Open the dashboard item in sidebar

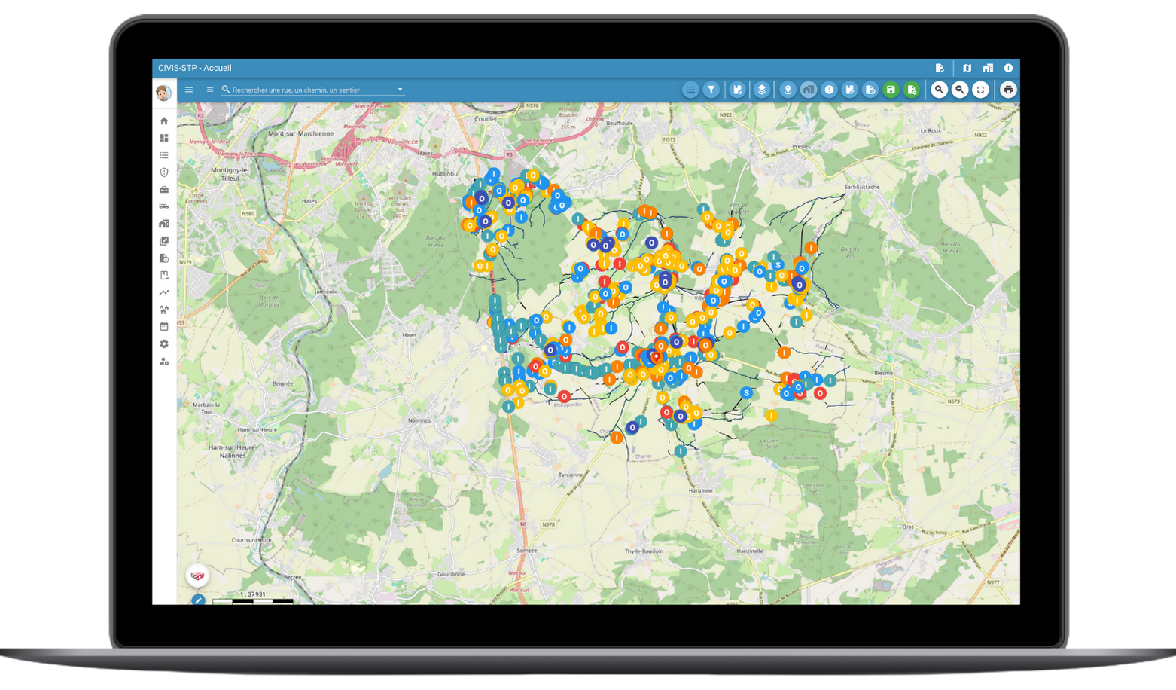[x=164, y=138]
